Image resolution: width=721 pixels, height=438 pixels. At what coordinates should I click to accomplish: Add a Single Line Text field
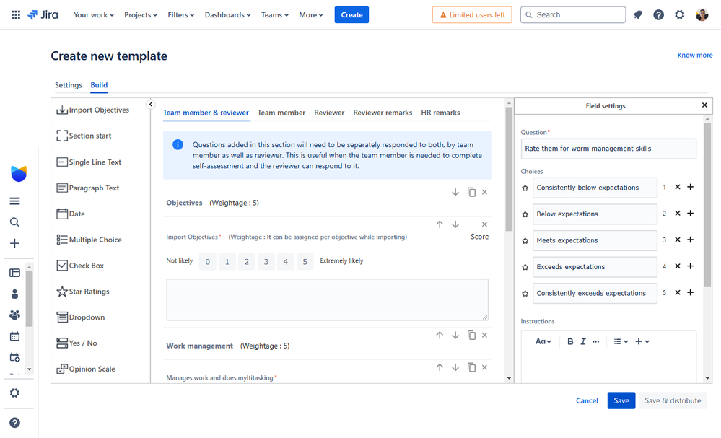pos(89,162)
